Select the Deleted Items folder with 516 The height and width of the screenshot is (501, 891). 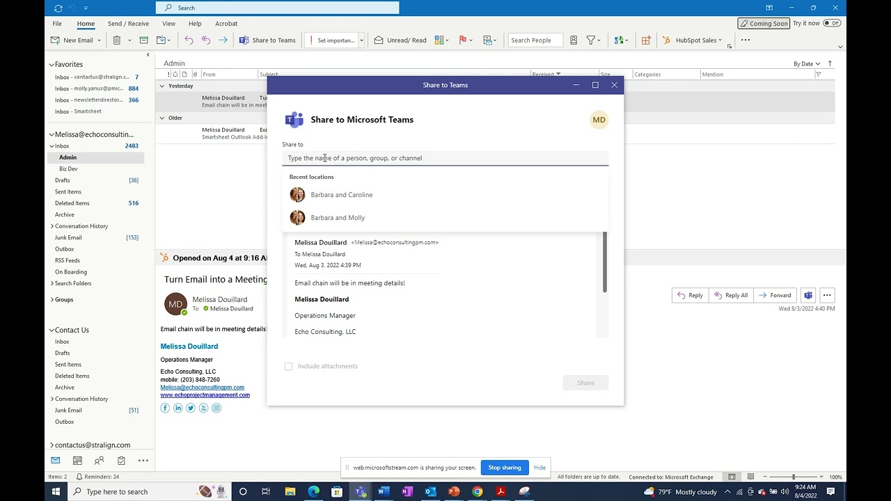97,203
